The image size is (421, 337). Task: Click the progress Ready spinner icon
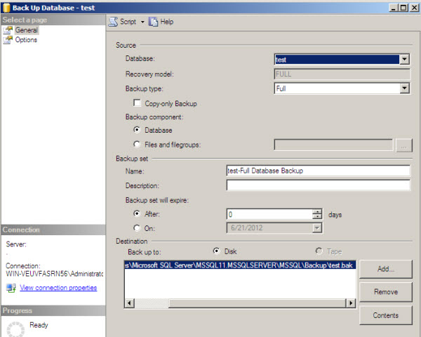point(15,329)
